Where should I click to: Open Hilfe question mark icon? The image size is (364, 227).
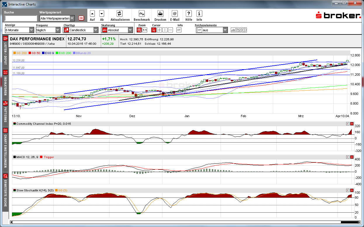click(x=189, y=13)
